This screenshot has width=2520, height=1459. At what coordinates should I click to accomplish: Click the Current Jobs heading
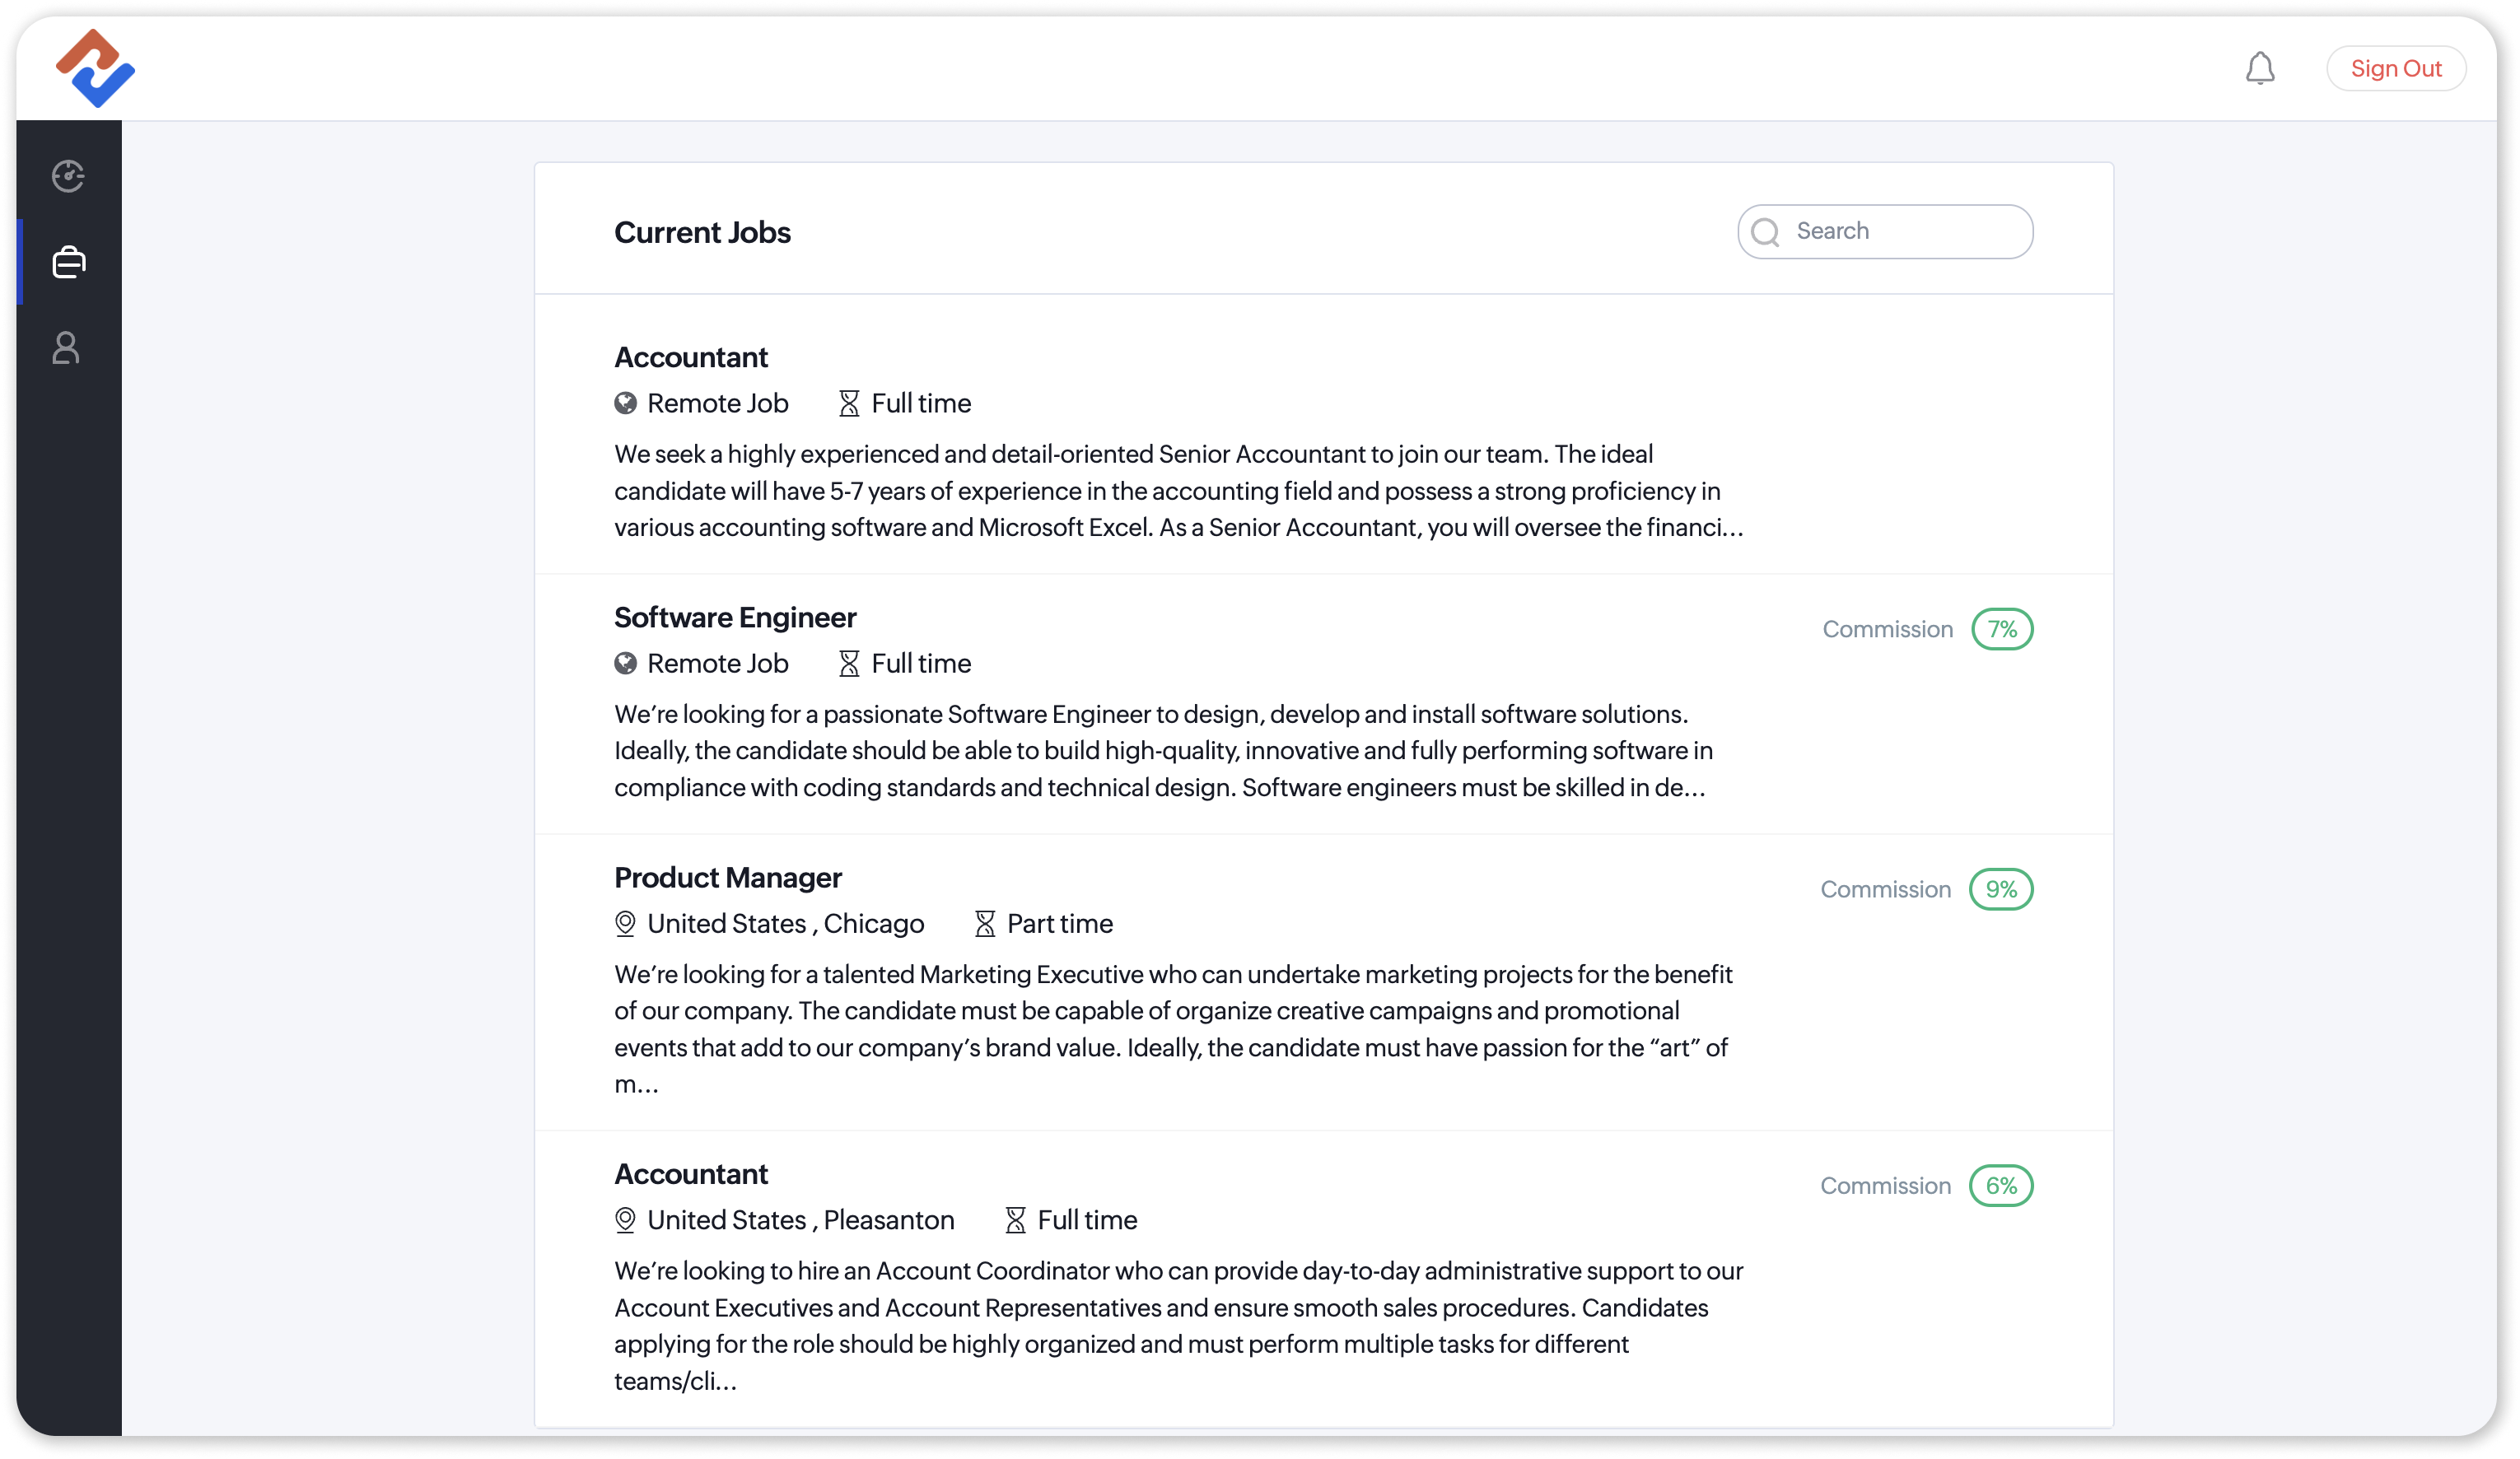[x=702, y=232]
